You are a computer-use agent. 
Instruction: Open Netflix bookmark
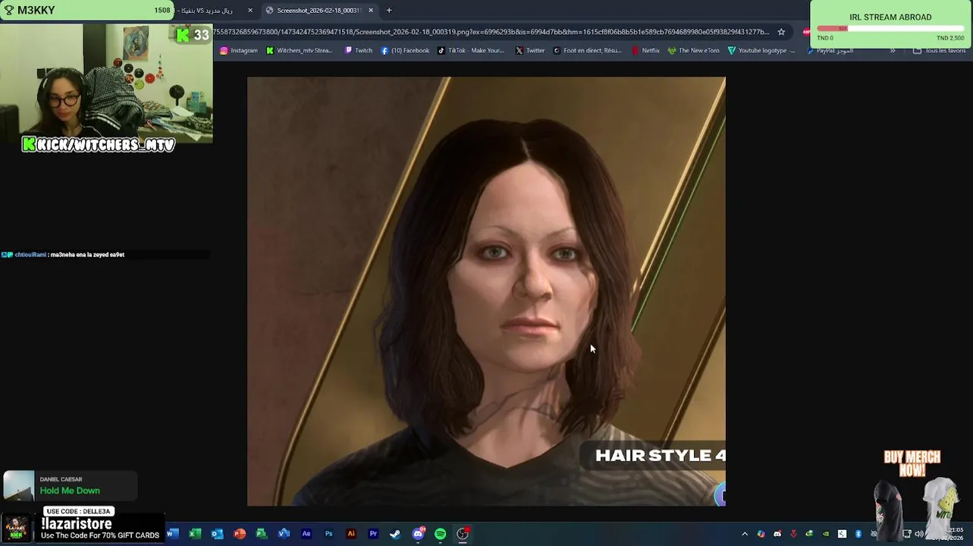coord(646,51)
